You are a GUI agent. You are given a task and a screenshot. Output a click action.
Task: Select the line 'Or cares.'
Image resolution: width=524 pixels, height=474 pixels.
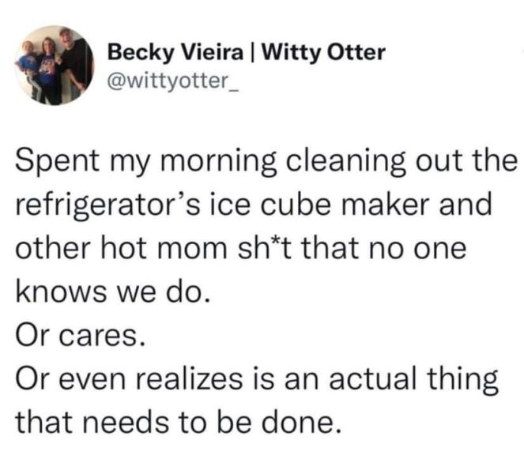click(81, 336)
